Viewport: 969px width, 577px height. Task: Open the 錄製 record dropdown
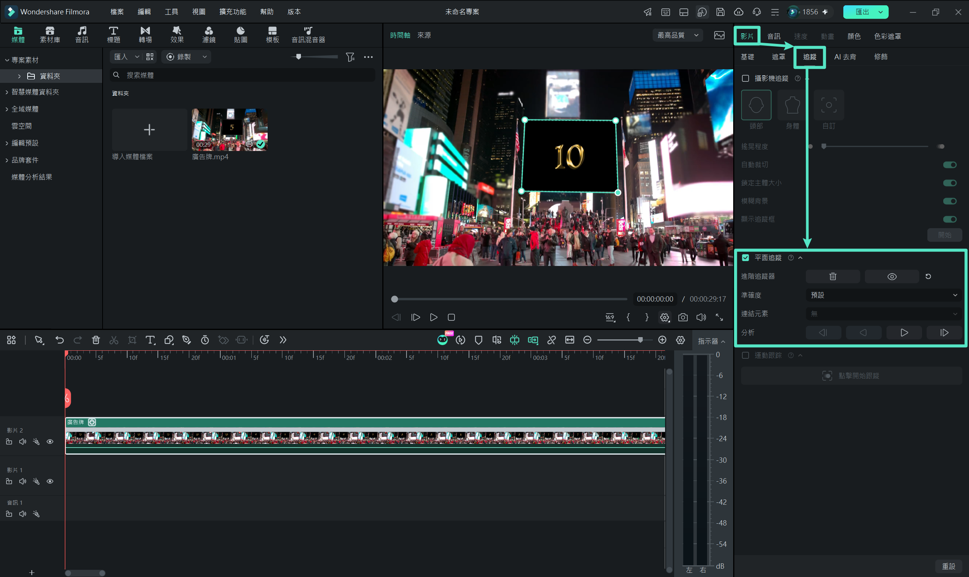(x=186, y=57)
